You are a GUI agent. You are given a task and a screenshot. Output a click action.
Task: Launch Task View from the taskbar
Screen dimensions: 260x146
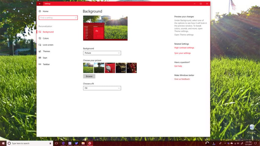56,143
